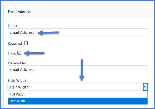
Task: Click the 'Placeholder:' field caption
Action: 17,63
